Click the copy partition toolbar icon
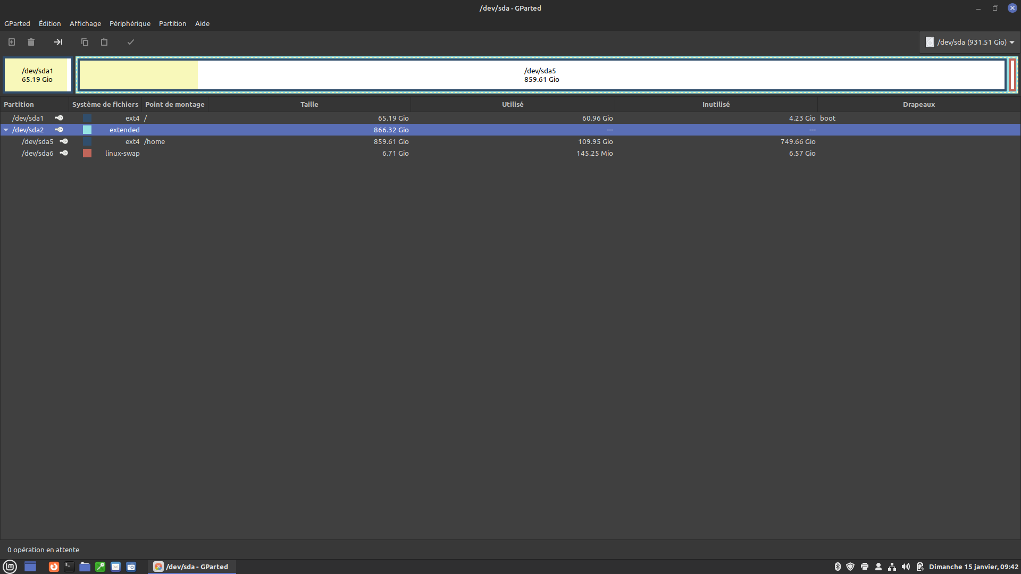This screenshot has height=574, width=1021. [x=85, y=42]
